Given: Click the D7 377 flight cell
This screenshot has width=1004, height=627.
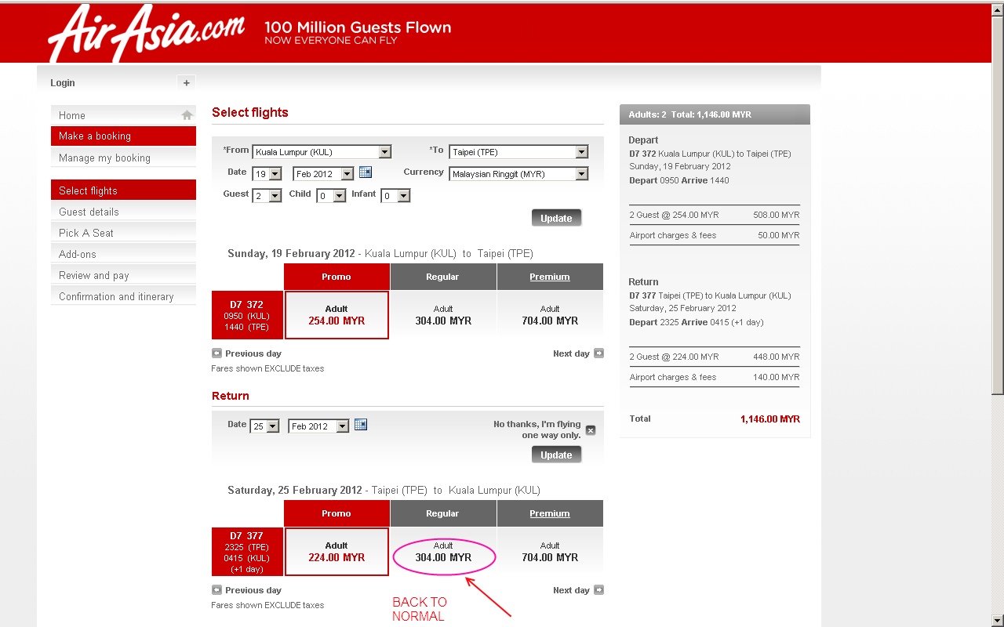Looking at the screenshot, I should pyautogui.click(x=247, y=552).
